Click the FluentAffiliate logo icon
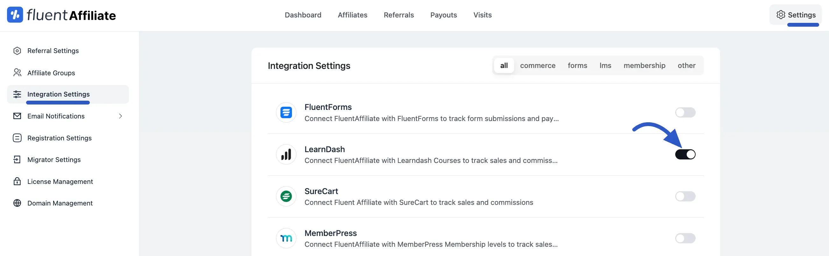The width and height of the screenshot is (829, 256). coord(15,15)
